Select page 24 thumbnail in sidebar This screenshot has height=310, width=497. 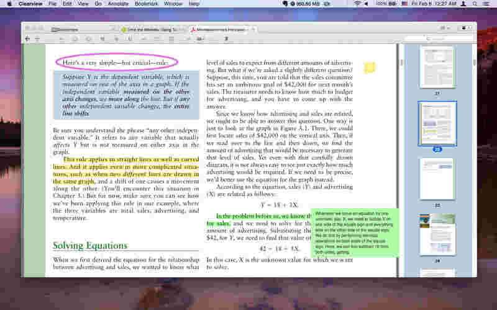coord(437,236)
